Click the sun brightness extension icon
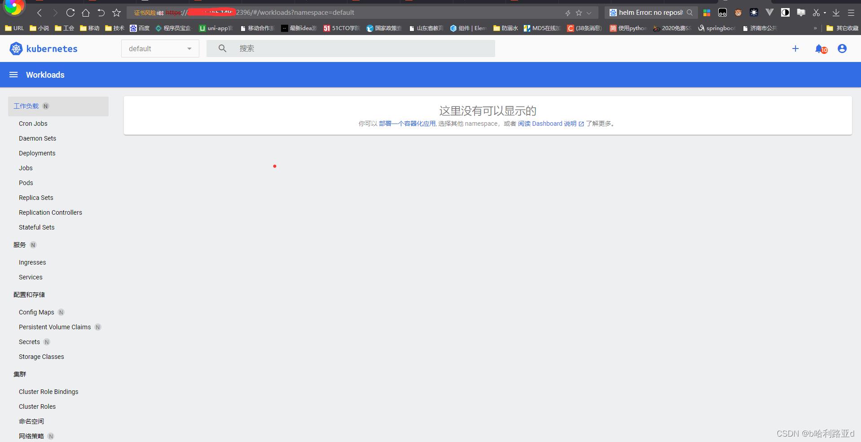The height and width of the screenshot is (442, 861). [754, 13]
